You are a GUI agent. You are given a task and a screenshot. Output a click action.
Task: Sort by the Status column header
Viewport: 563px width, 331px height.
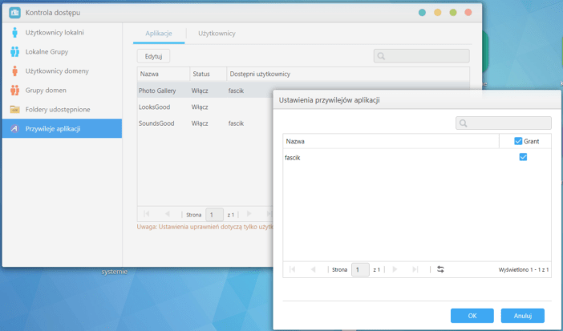pyautogui.click(x=208, y=74)
